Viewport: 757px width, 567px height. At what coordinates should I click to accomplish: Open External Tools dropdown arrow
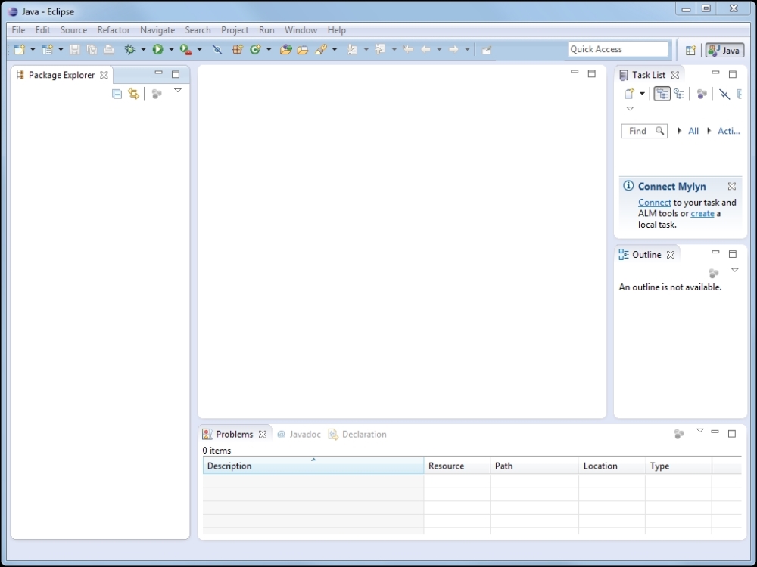click(199, 49)
